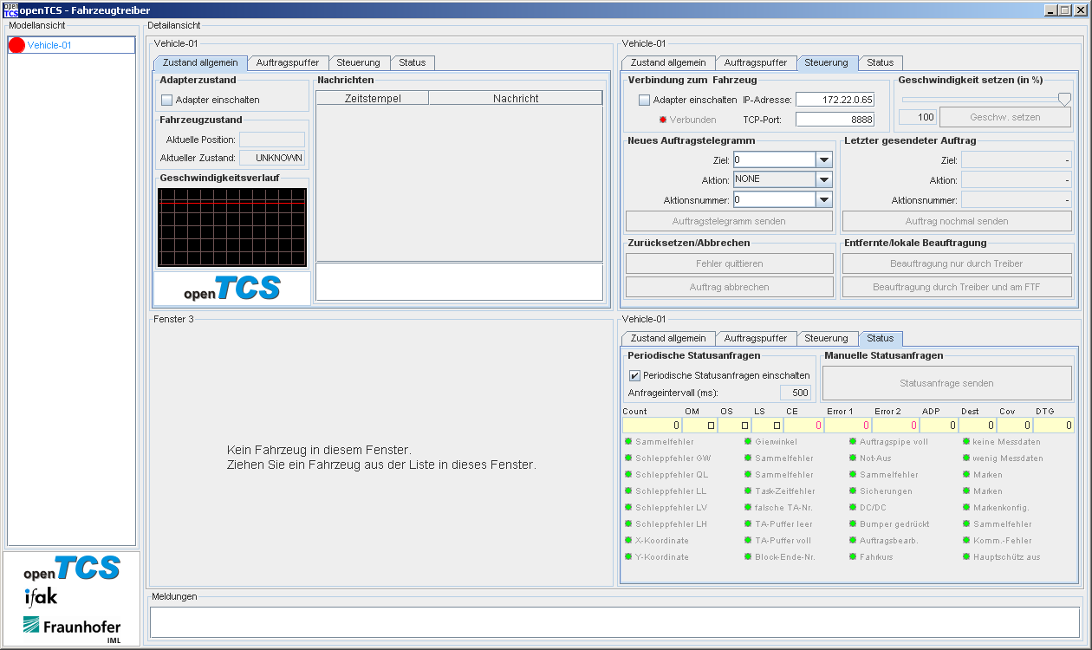The width and height of the screenshot is (1092, 650).
Task: Open the Ziel dropdown in Neues Auftragstelegramm
Action: click(823, 160)
